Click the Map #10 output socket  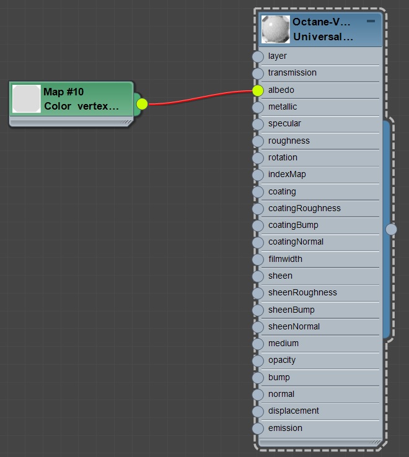click(x=142, y=104)
